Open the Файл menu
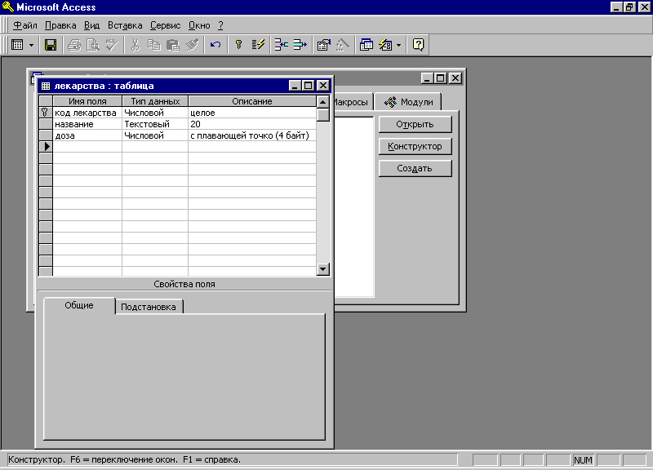 click(x=25, y=25)
